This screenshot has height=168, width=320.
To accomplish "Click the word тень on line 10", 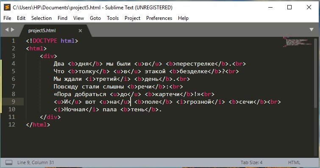I will coord(138,110).
